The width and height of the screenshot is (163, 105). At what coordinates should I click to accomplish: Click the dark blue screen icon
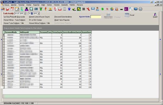tap(136, 9)
